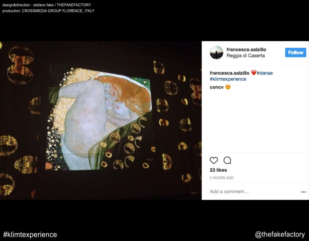Click the 2 HOURS AGO timestamp
309x241 pixels.
click(222, 178)
